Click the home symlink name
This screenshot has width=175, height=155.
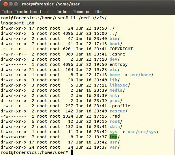[x=115, y=75]
